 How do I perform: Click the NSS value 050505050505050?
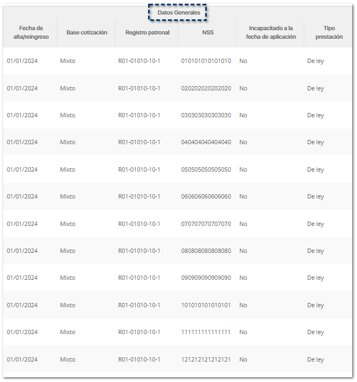coord(206,169)
